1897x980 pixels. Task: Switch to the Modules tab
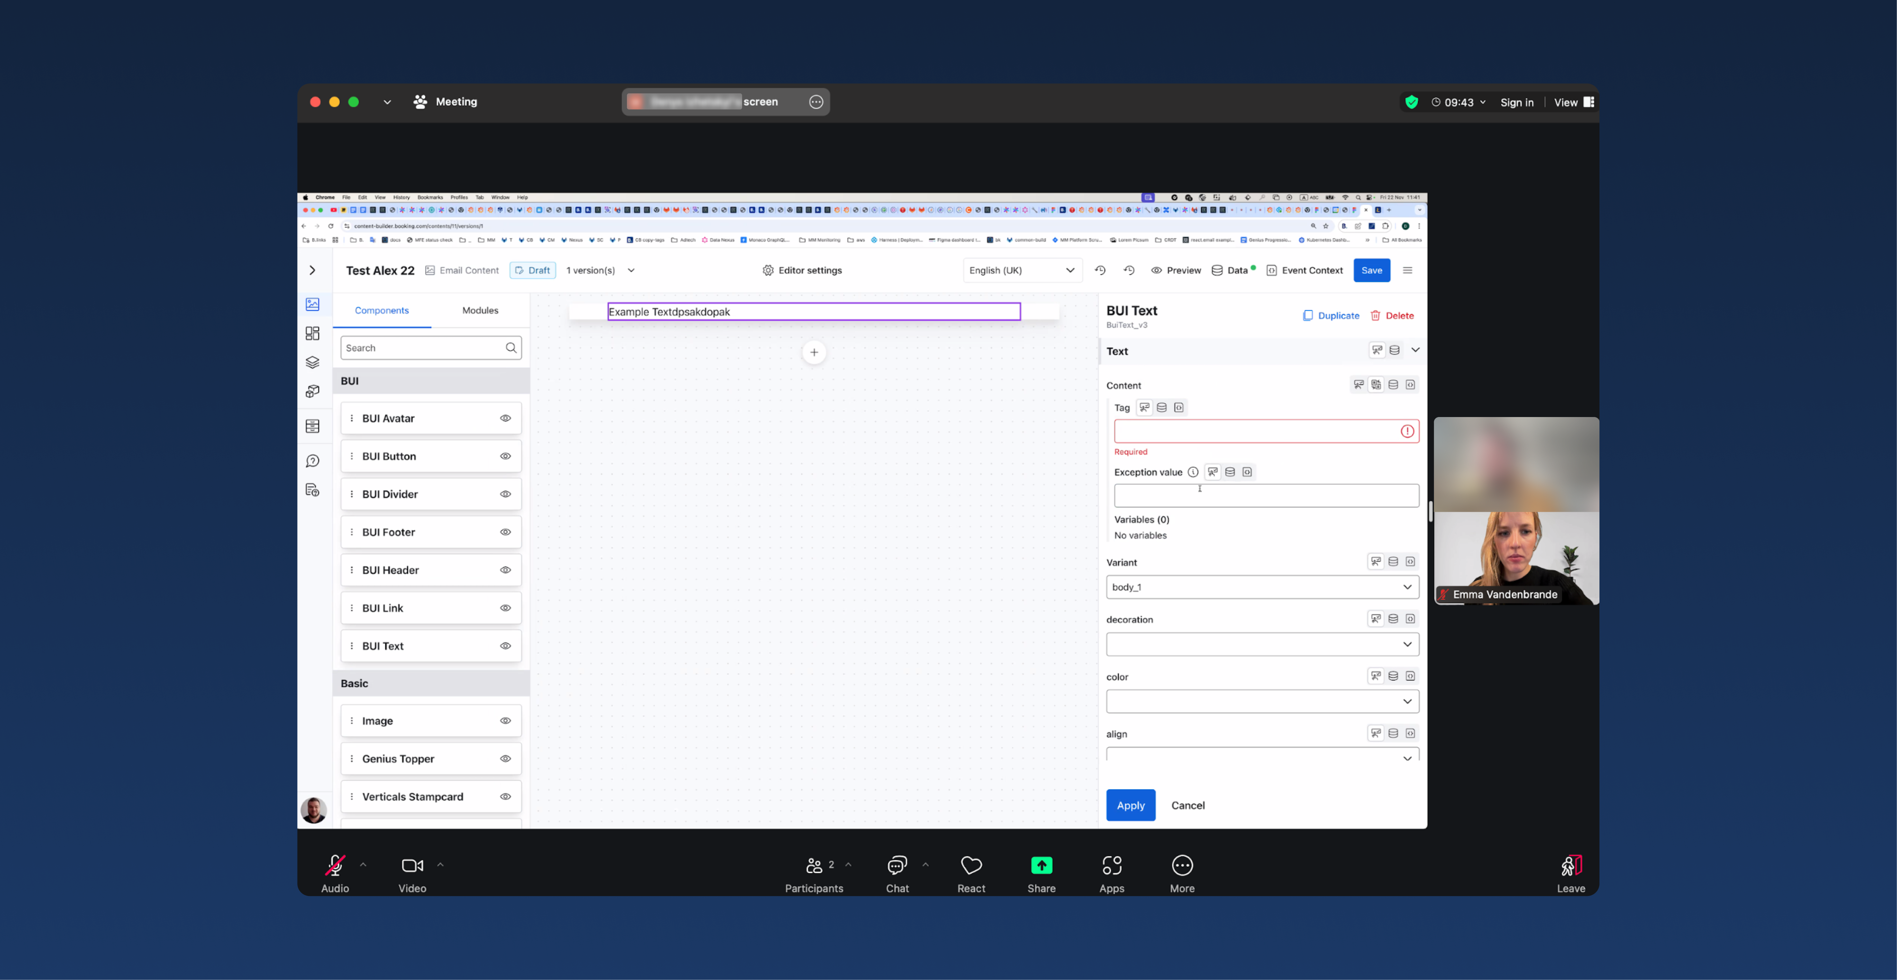coord(480,311)
